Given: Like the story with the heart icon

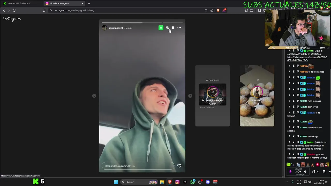Looking at the screenshot, I should [179, 166].
